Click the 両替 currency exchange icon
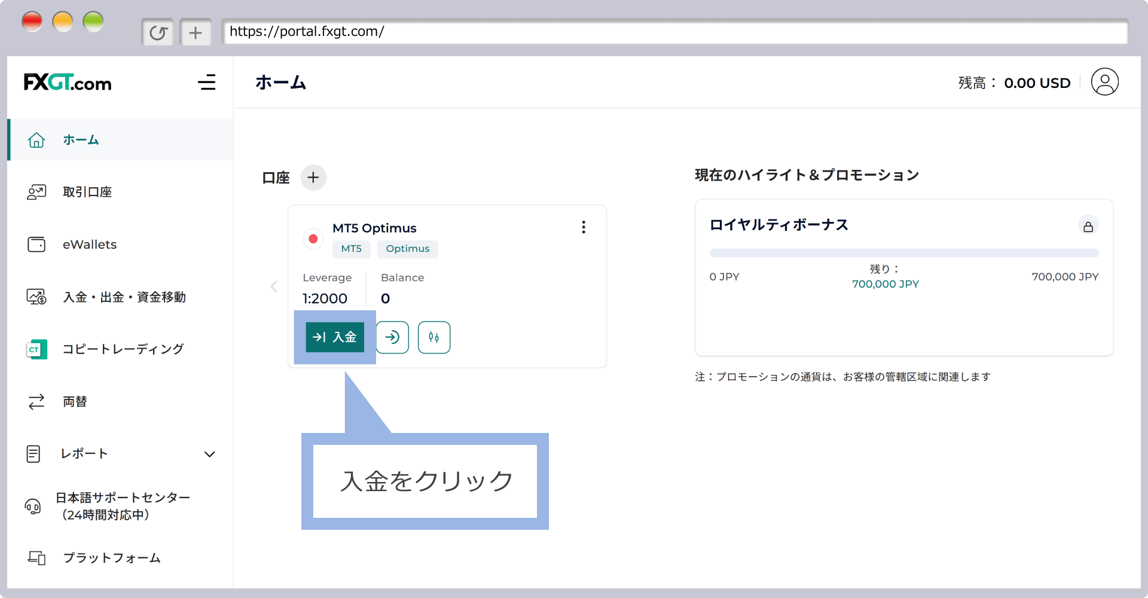 pos(36,401)
